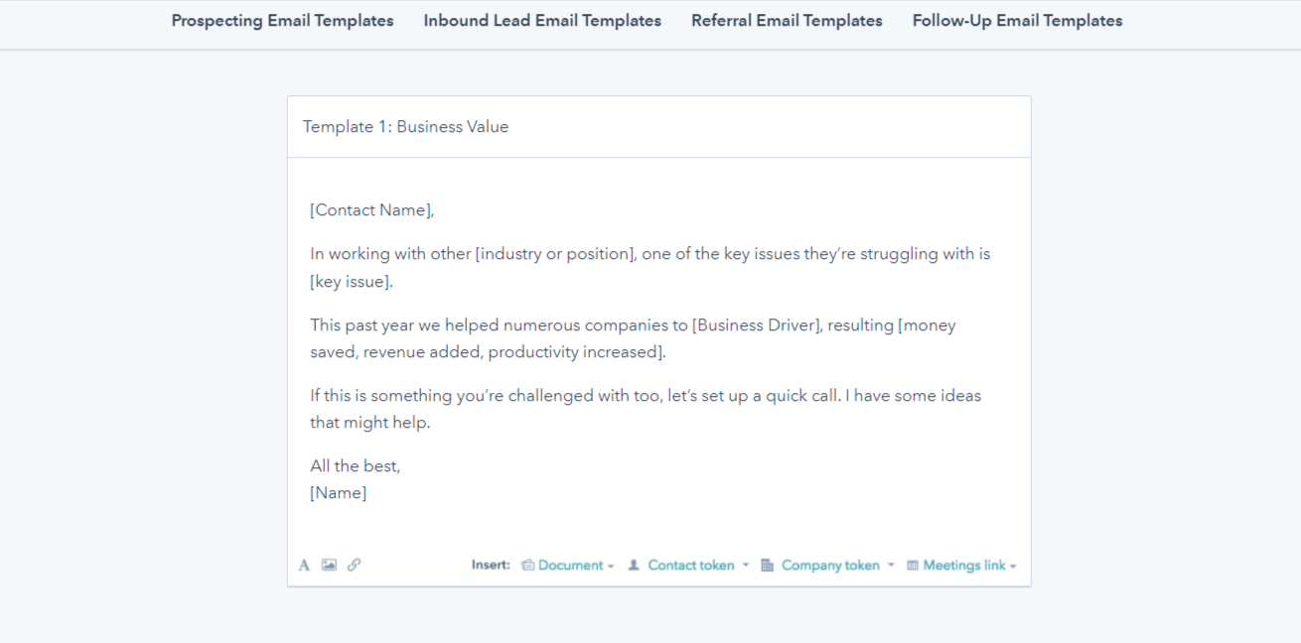Screen dimensions: 1301x643
Task: Click the Contact token link text
Action: tap(691, 566)
